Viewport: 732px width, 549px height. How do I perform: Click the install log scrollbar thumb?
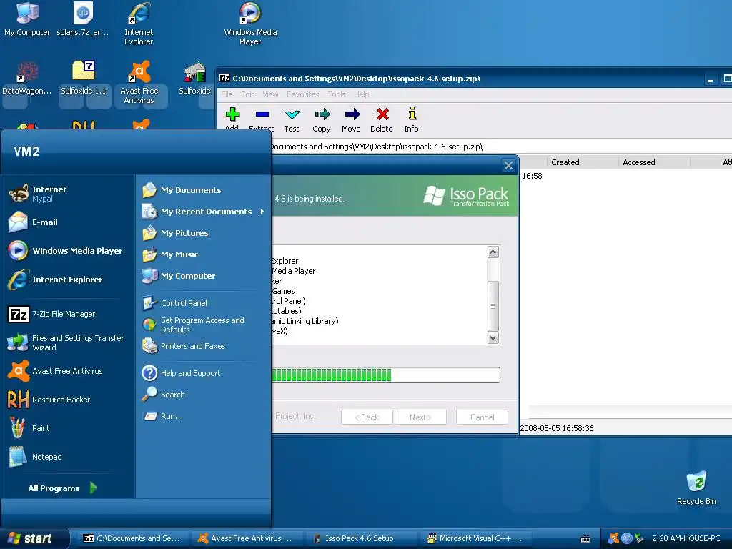pos(493,306)
